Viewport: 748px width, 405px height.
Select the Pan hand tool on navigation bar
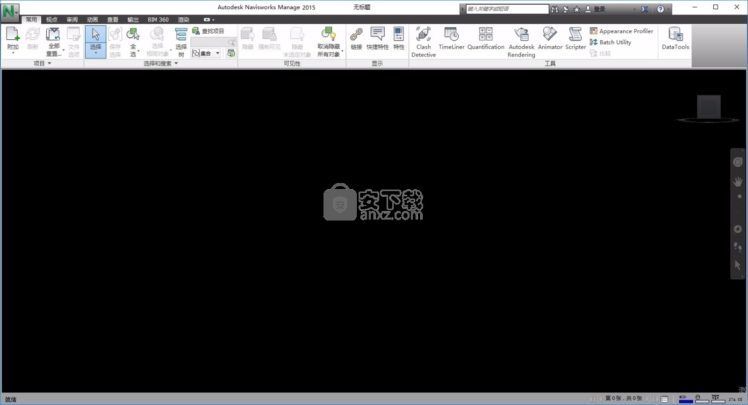(x=737, y=182)
